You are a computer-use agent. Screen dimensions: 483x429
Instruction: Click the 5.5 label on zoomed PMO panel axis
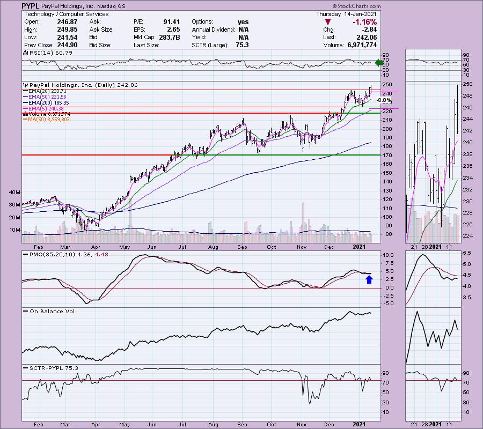(x=467, y=253)
